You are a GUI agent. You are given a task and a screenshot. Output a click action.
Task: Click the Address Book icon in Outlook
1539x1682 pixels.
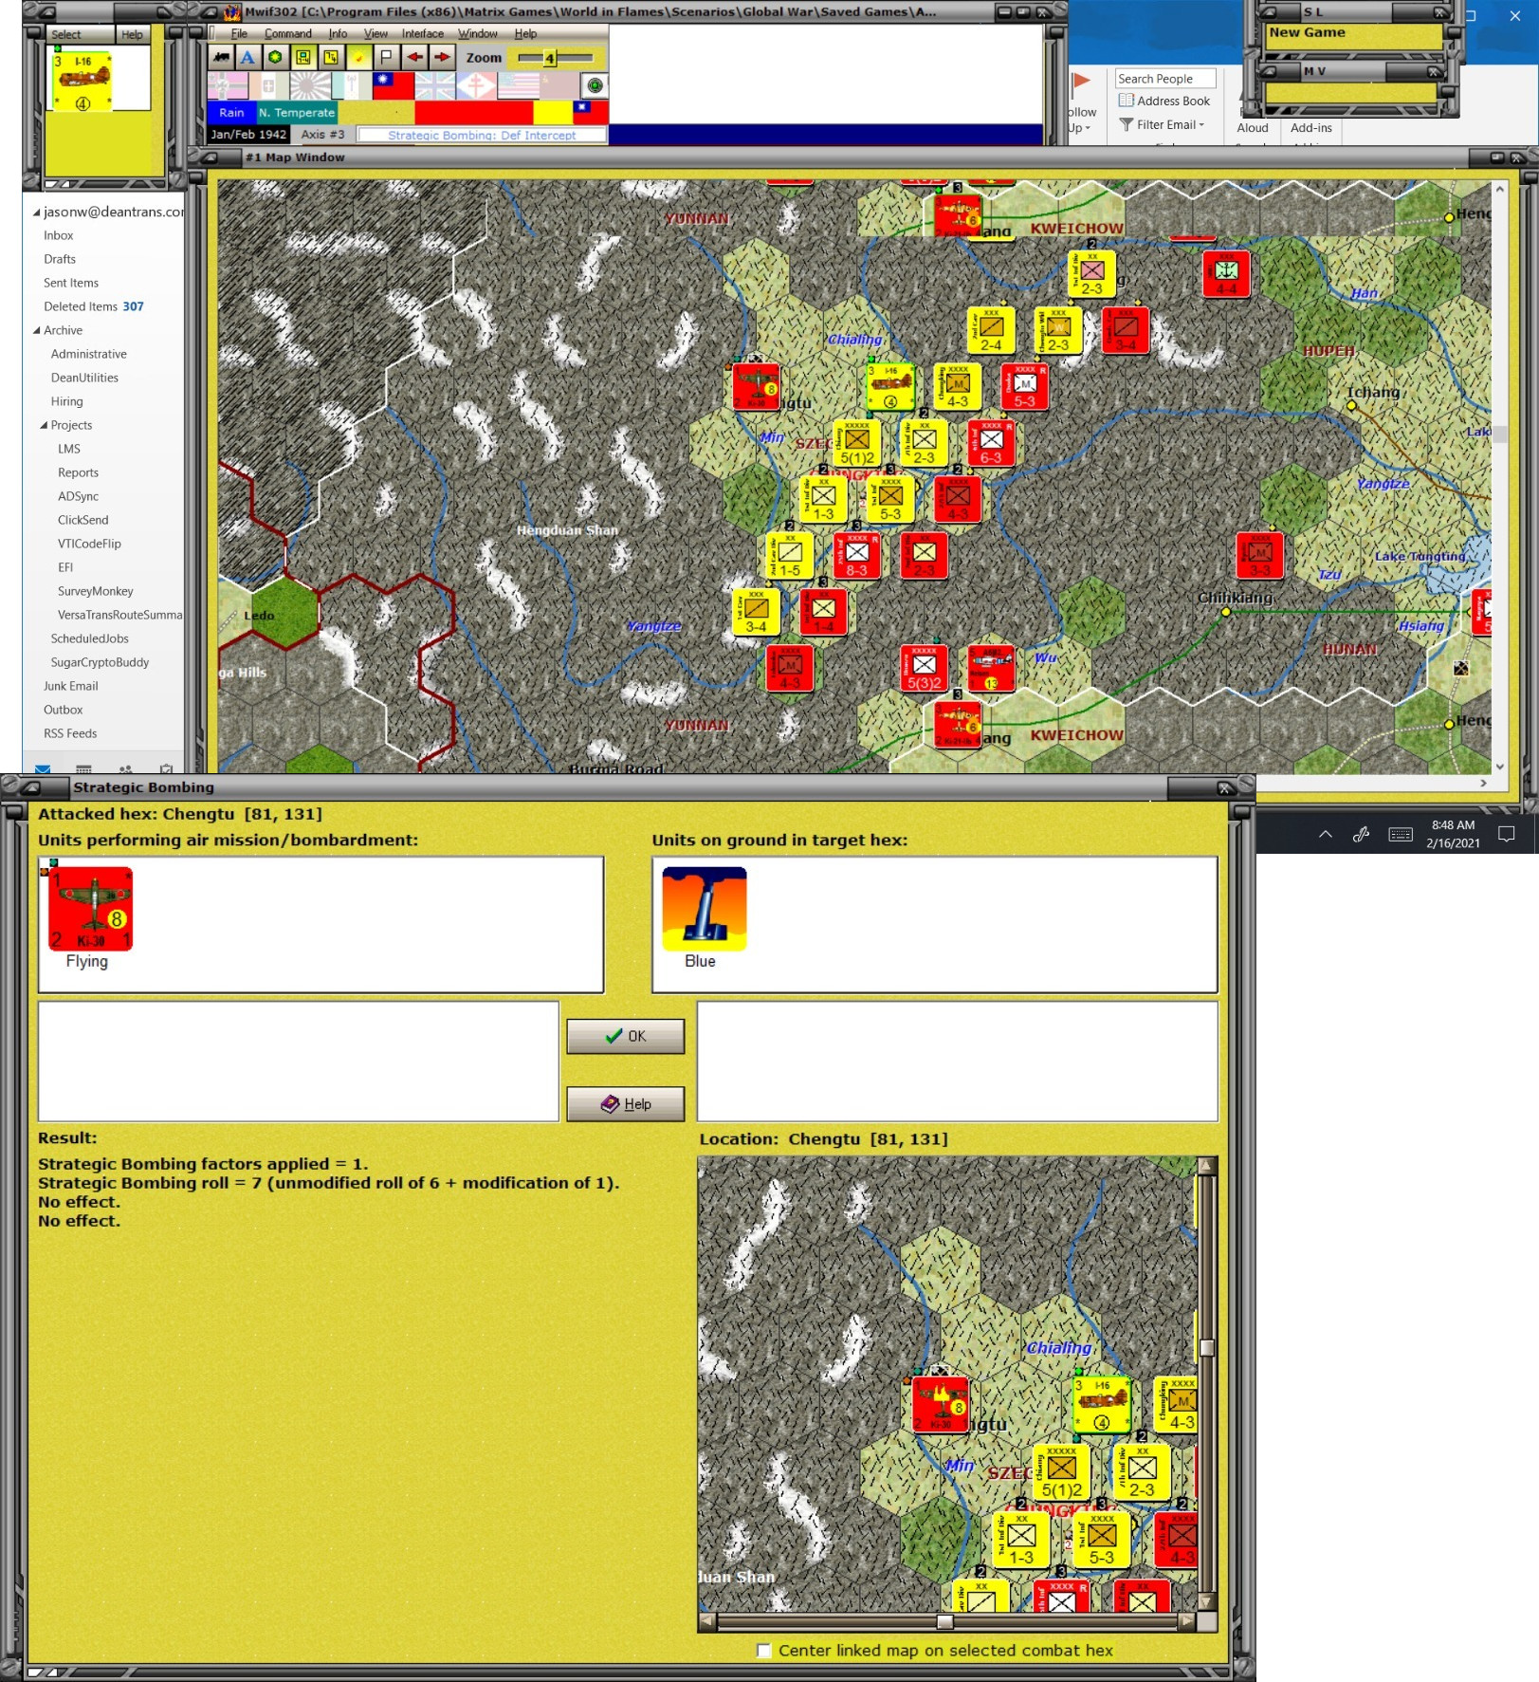pos(1126,101)
